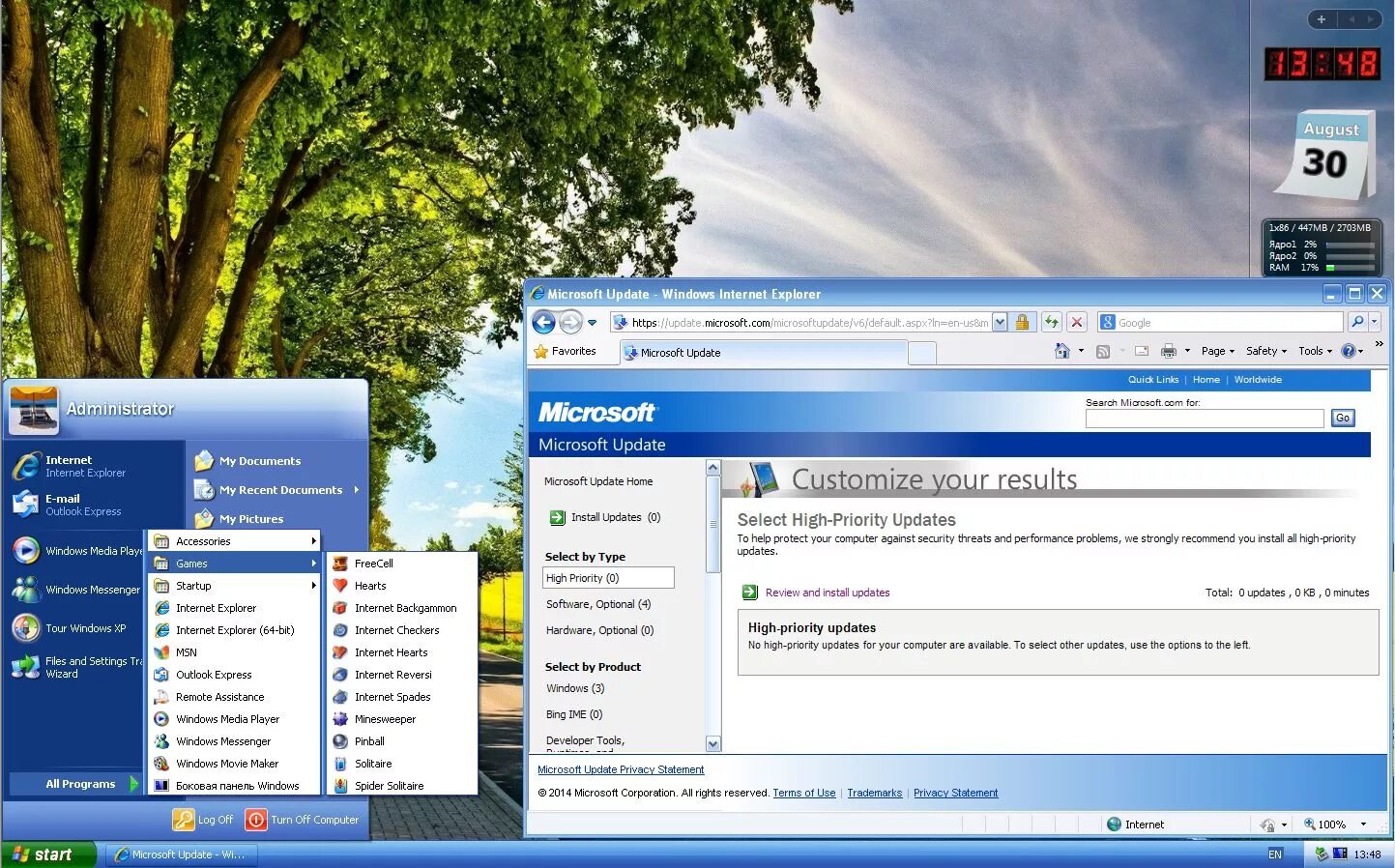Open Microsoft Update Home link
The image size is (1395, 868).
[598, 481]
